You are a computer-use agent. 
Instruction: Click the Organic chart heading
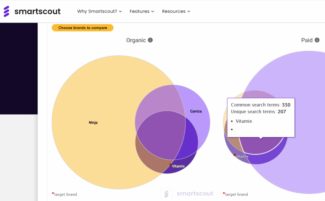pos(136,40)
